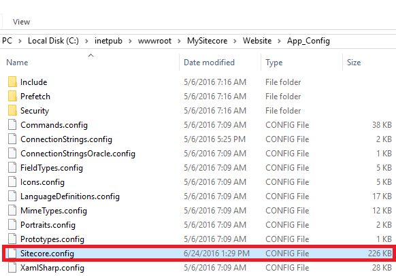
Task: Click the Icons.config file icon
Action: pyautogui.click(x=12, y=182)
